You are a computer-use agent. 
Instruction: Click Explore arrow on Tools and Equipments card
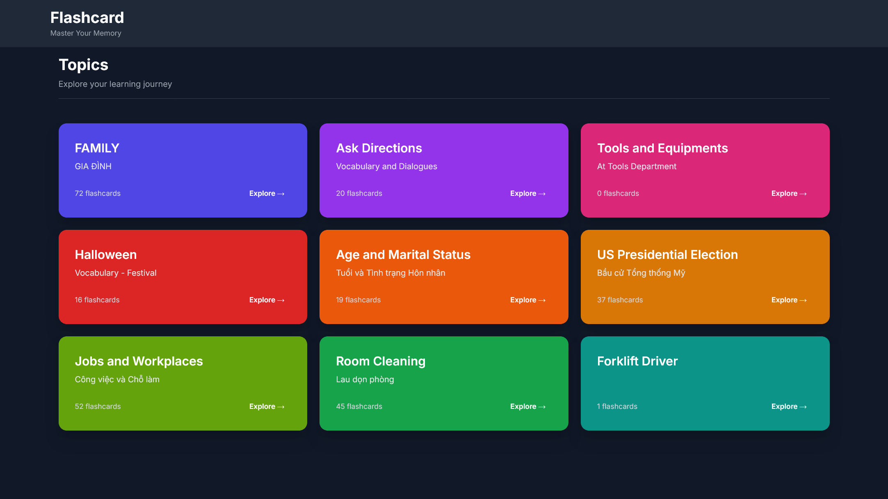point(789,193)
